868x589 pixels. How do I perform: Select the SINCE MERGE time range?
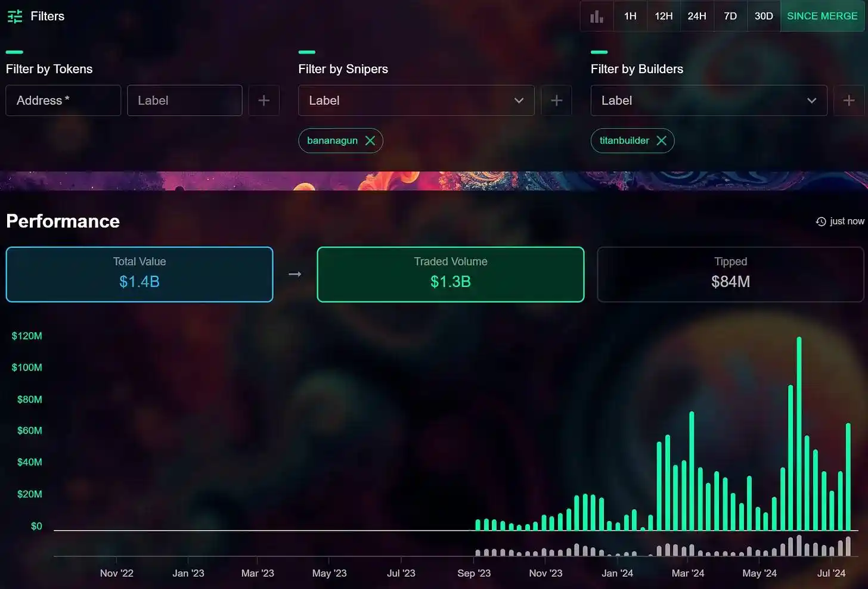coord(821,16)
